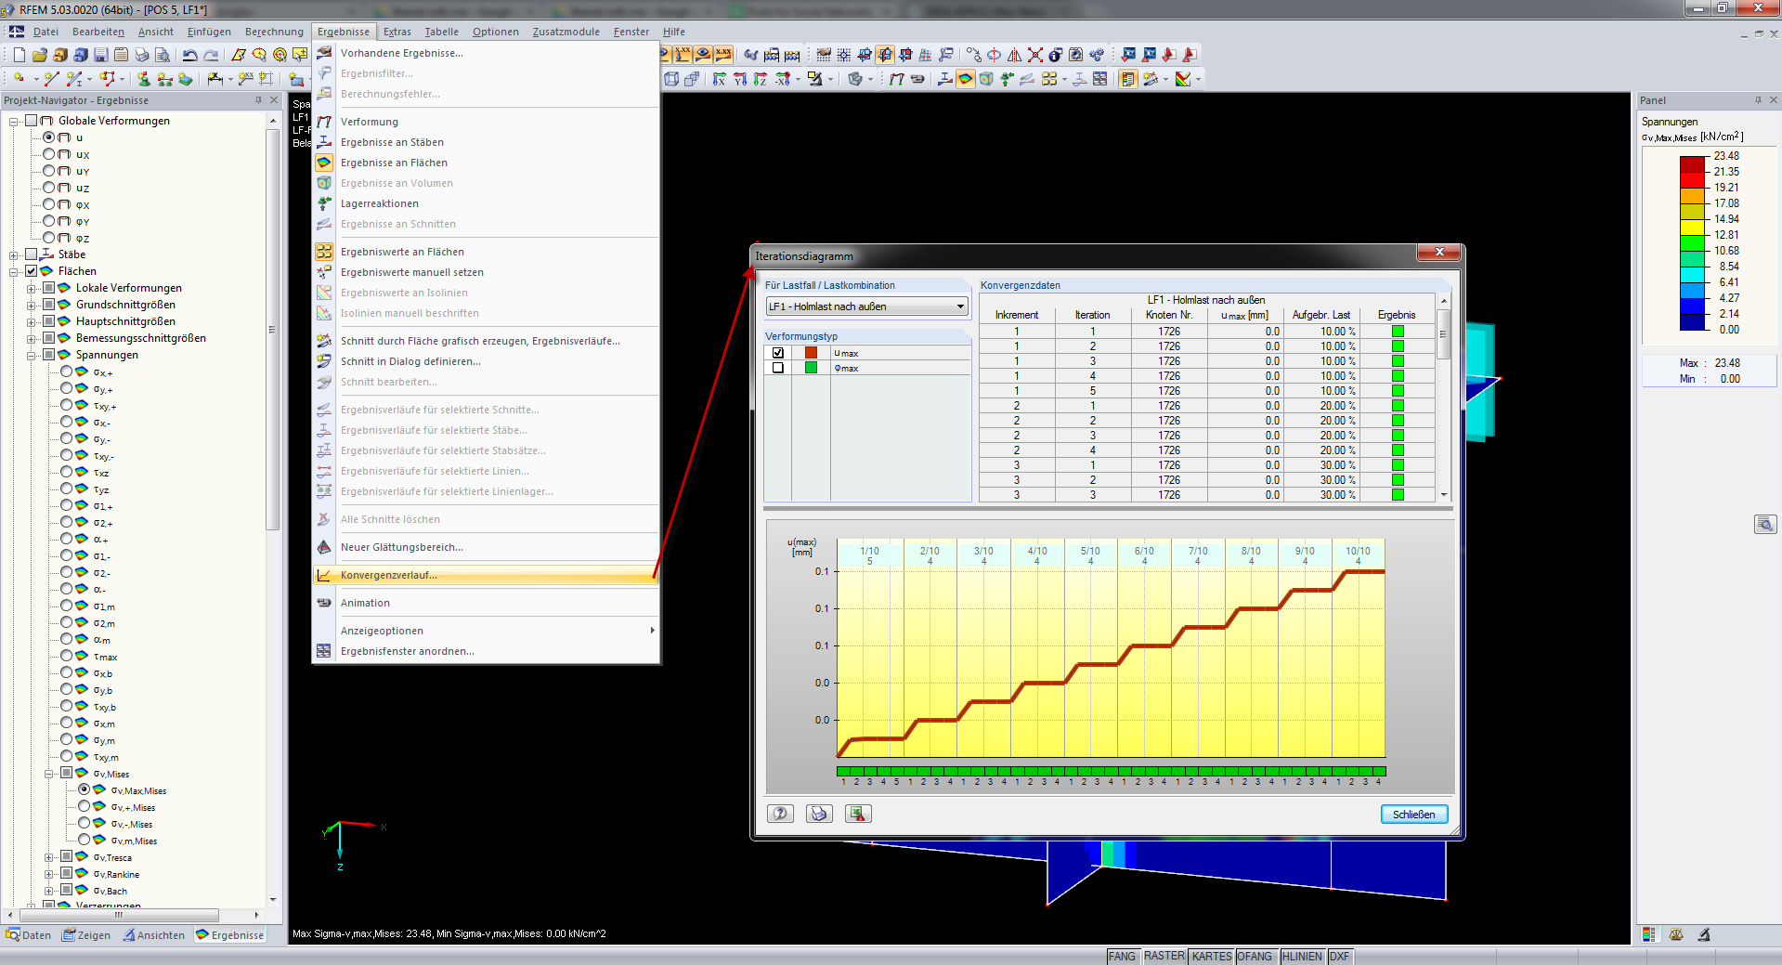Click the rotate objects toolbar icon
Screen dimensions: 1782x965
coord(994,55)
